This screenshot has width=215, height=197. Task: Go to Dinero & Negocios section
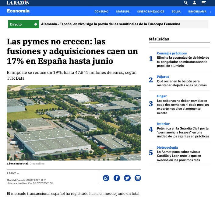pyautogui.click(x=150, y=12)
